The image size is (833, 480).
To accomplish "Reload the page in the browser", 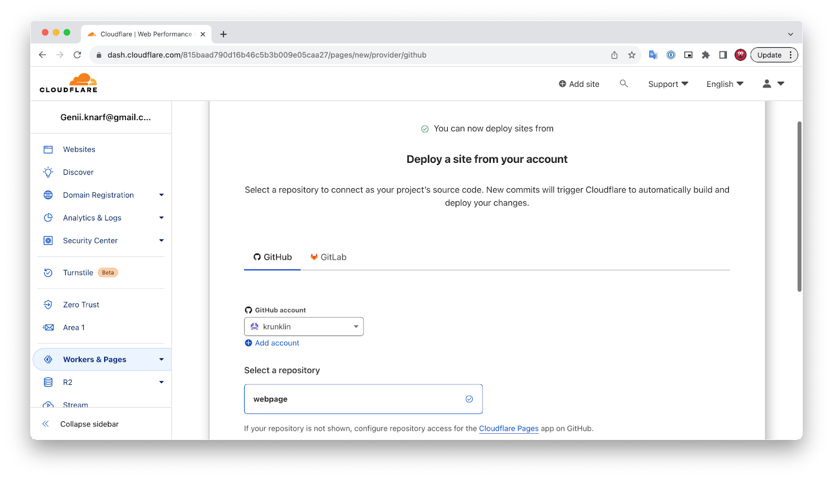I will point(77,55).
